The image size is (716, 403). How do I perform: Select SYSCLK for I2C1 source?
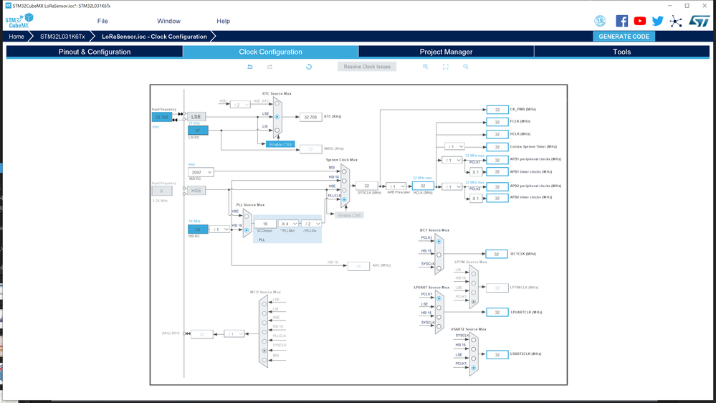point(439,268)
